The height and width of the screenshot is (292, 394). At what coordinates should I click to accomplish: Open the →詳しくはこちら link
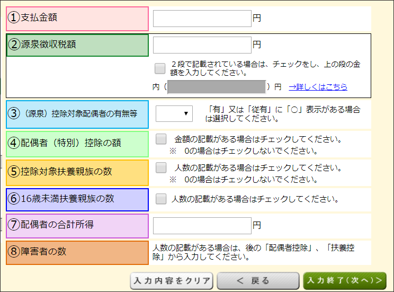click(318, 87)
